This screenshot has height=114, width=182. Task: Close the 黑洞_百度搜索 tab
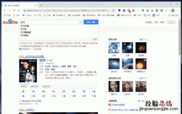(x=35, y=5)
